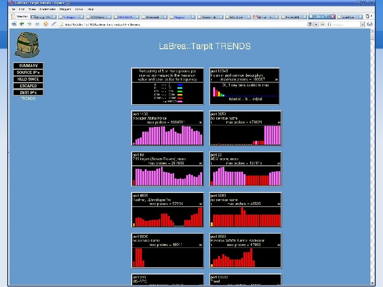Close the Nagios tab
Viewport: 383px width, 287px height.
point(193,17)
